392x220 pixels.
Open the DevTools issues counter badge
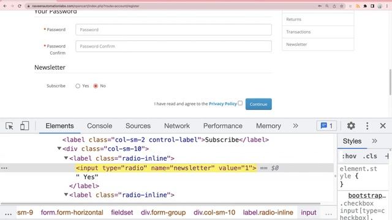pyautogui.click(x=326, y=126)
